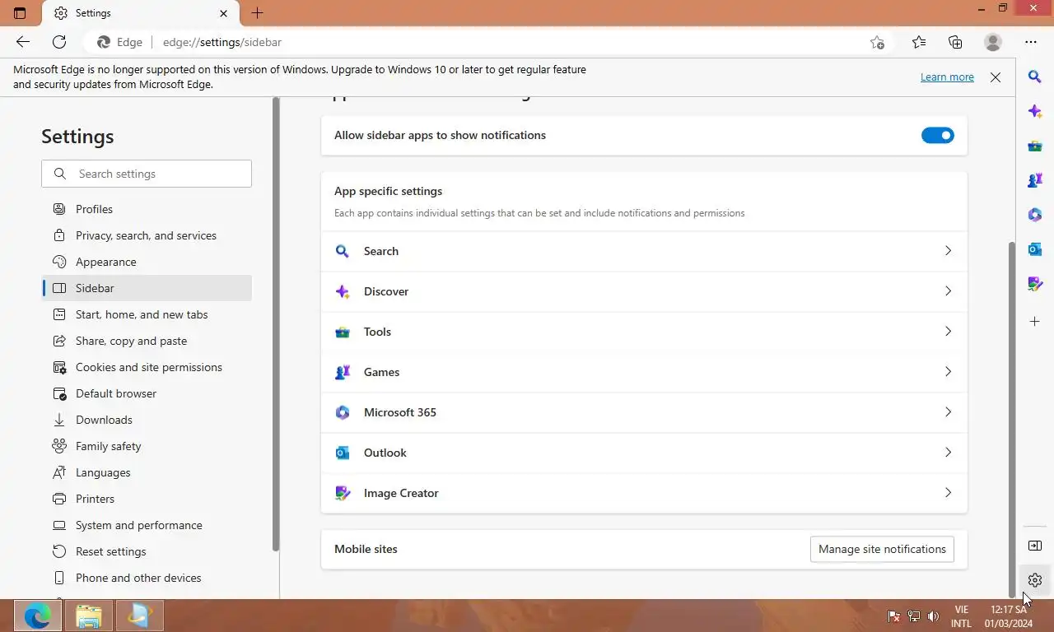
Task: Open Search app in the Edge sidebar
Action: 1035,77
